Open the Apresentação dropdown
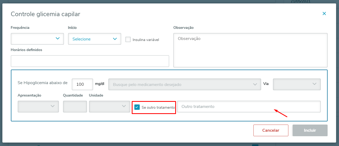Viewport: 339px width, 146px height. (38, 106)
